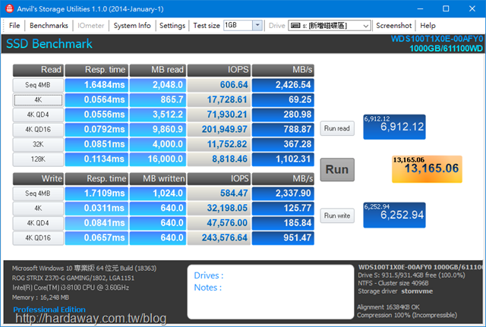Click the read 4K QD4 test button
The image size is (486, 327).
(38, 115)
